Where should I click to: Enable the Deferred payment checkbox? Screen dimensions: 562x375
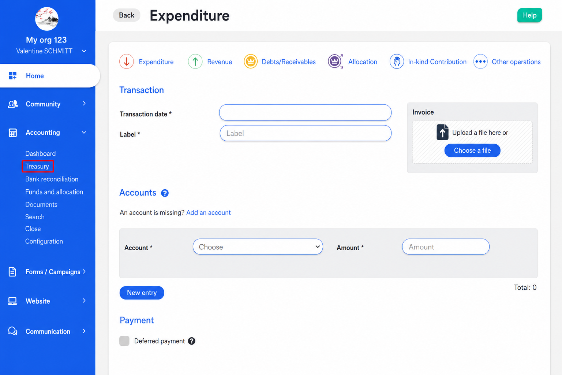tap(124, 341)
